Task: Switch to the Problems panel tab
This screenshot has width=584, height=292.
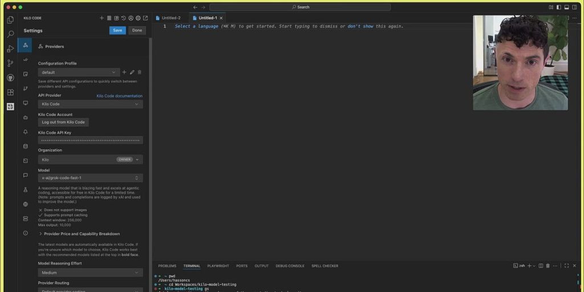Action: click(x=167, y=266)
